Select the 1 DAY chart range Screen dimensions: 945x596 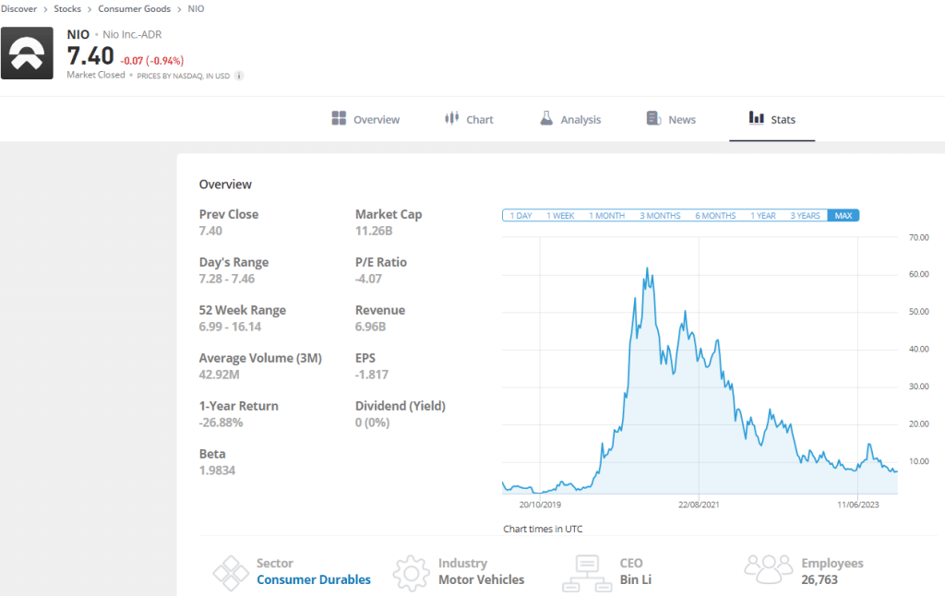520,215
